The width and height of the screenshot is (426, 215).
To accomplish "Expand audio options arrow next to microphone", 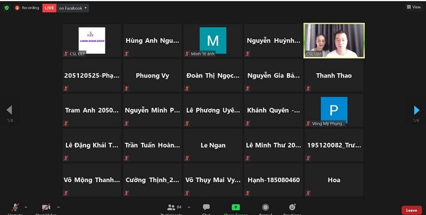I will [x=26, y=207].
